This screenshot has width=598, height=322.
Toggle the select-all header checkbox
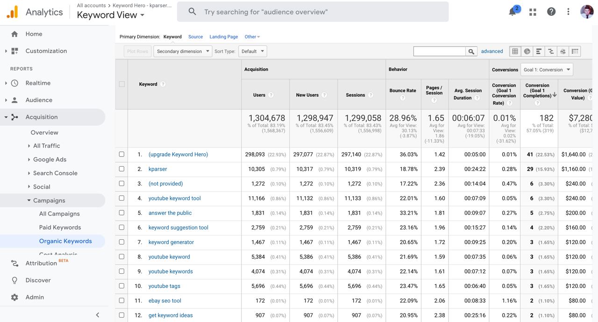(x=121, y=84)
